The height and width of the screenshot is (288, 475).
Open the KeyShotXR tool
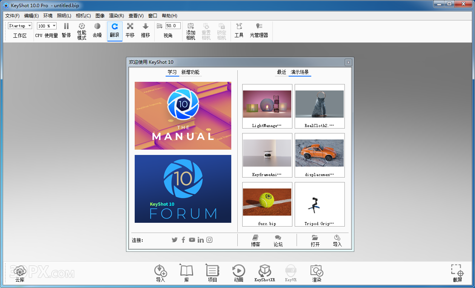(265, 273)
